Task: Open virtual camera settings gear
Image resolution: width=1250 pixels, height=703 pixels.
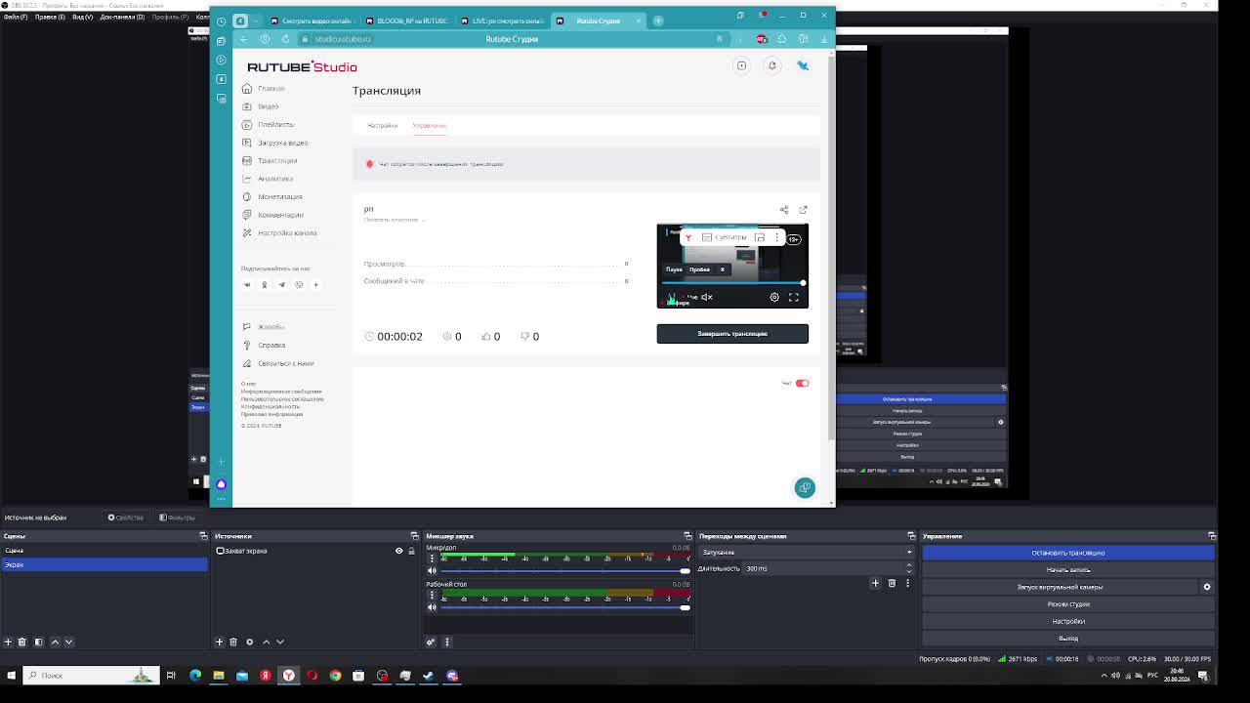Action: [1207, 587]
